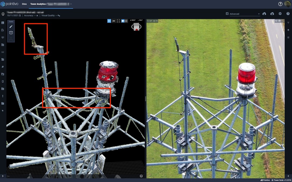292x182 pixels.
Task: Open the tower structure sidebar icon
Action: point(3,23)
